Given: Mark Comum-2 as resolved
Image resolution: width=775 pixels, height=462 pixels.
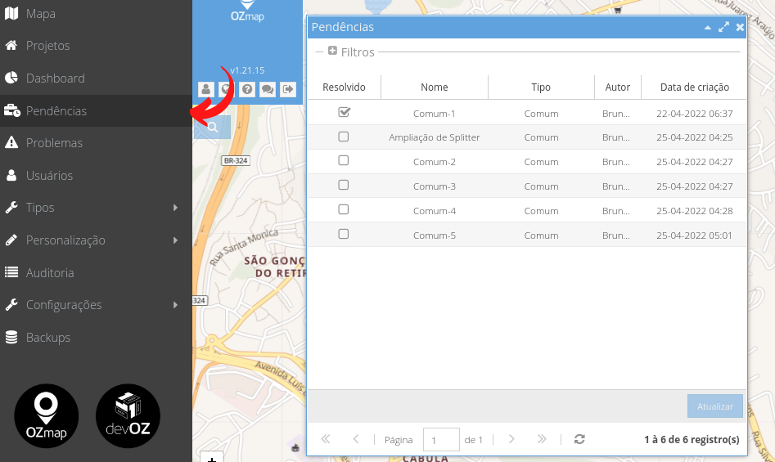Looking at the screenshot, I should pos(344,160).
